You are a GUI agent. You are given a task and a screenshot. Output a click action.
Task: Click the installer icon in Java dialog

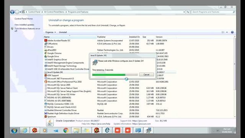tap(95, 62)
